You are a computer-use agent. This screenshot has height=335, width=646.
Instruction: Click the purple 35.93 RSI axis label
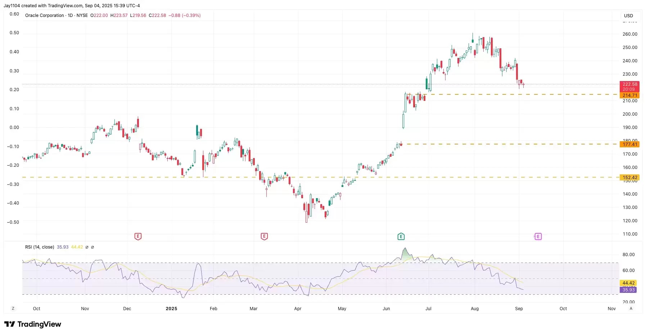tap(628, 290)
